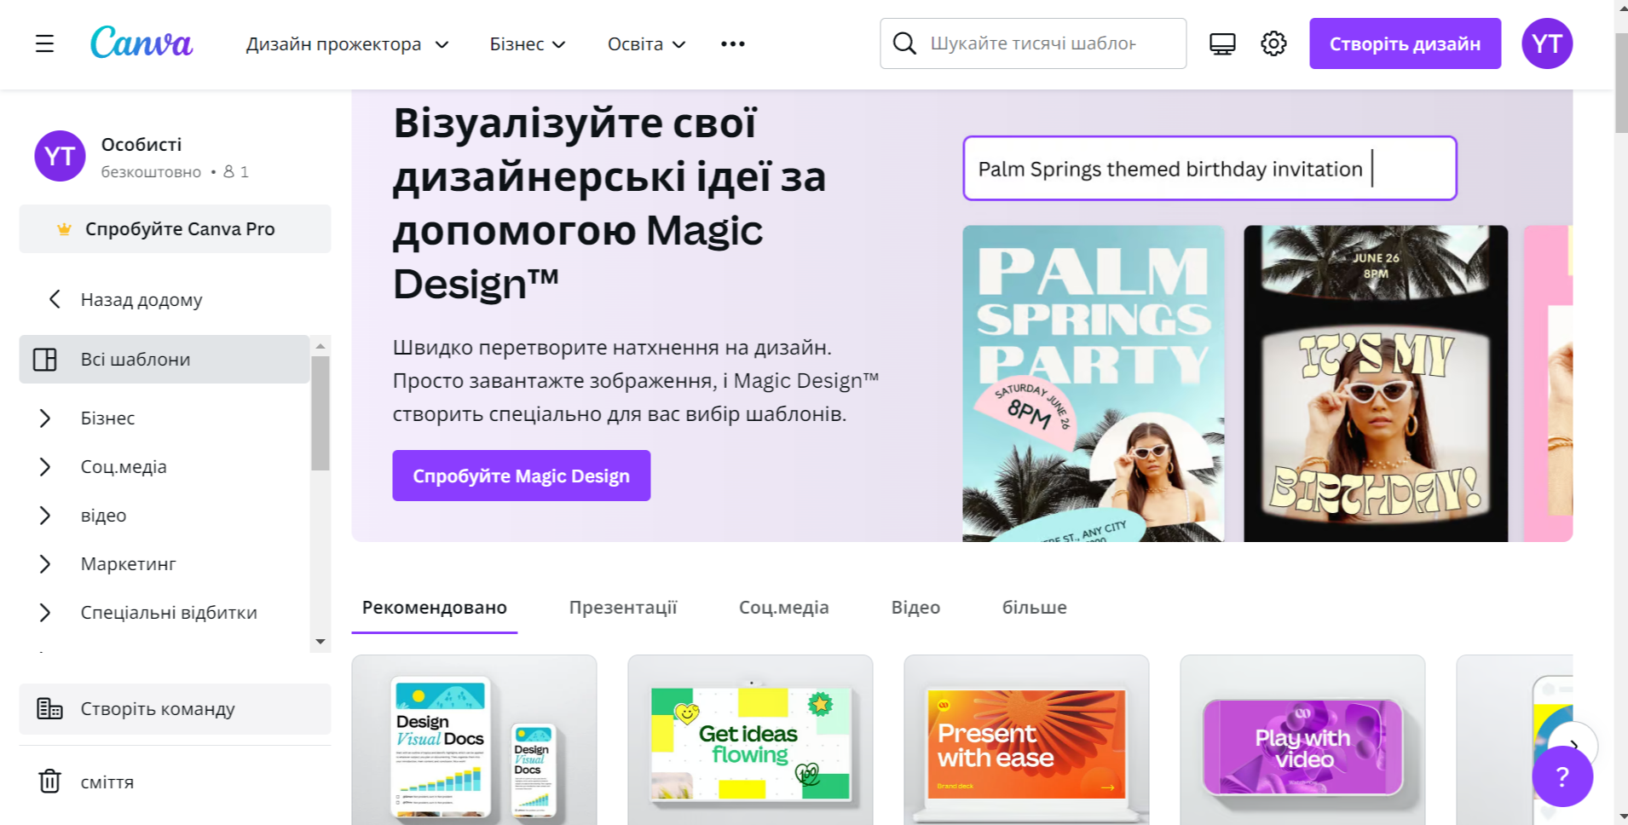
Task: Click the Всі шаблони templates icon
Action: (45, 359)
